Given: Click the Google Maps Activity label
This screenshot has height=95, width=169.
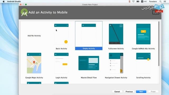Looking at the screenshot, I should click(x=34, y=78).
